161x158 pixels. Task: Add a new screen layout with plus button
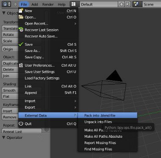tap(121, 4)
